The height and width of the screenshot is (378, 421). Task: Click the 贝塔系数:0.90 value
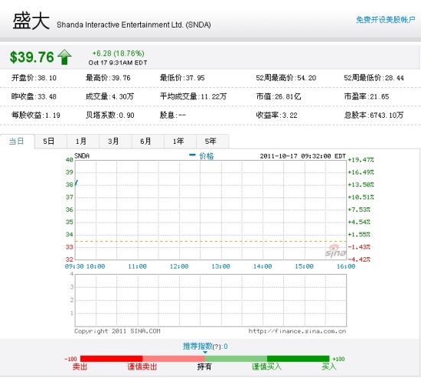(109, 116)
